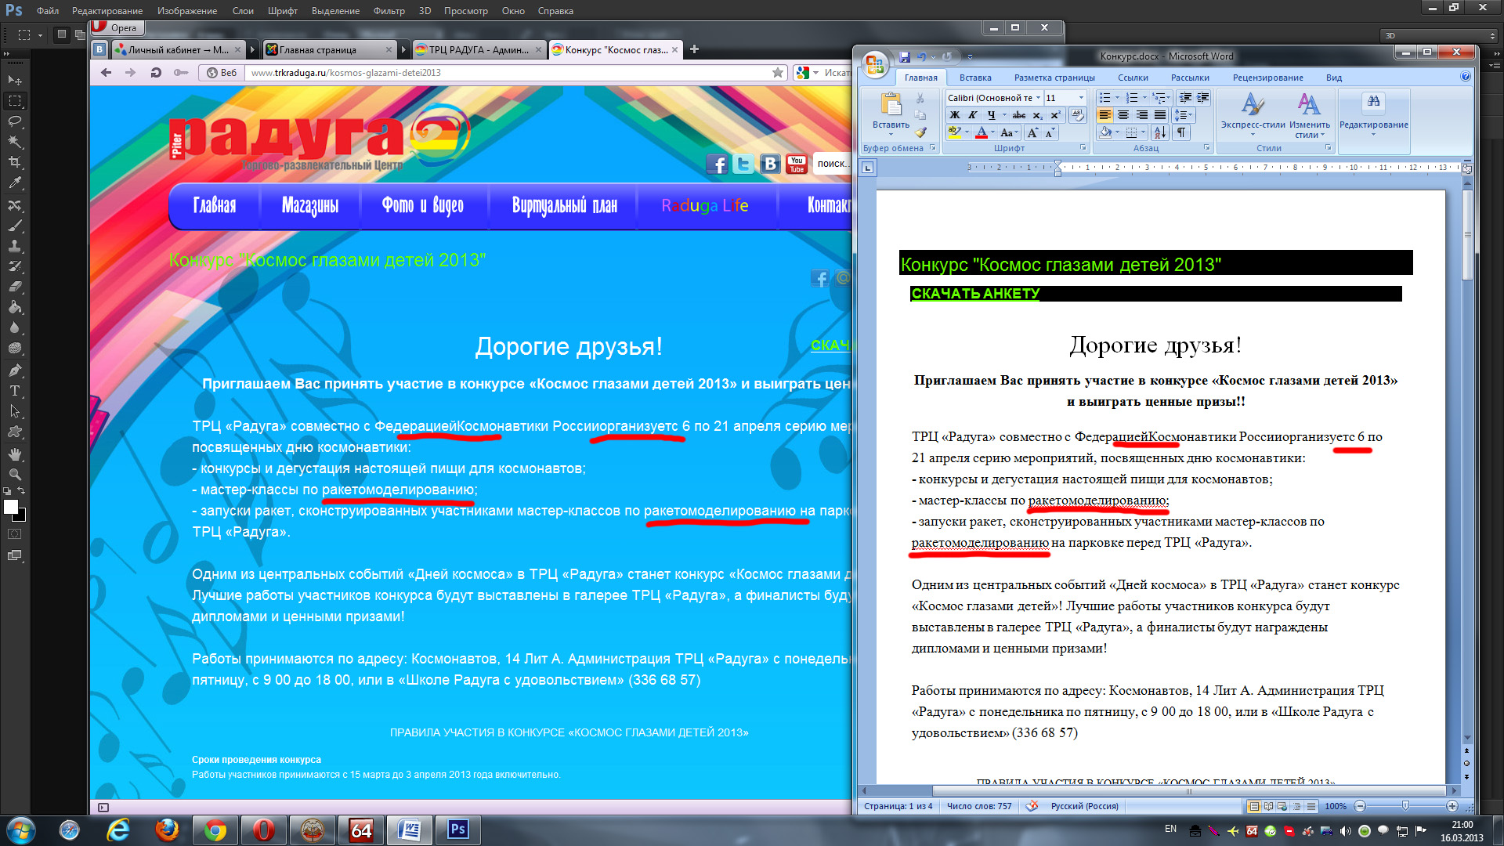The width and height of the screenshot is (1504, 846).
Task: Choose the Zoom magnifier tool
Action: 15,475
